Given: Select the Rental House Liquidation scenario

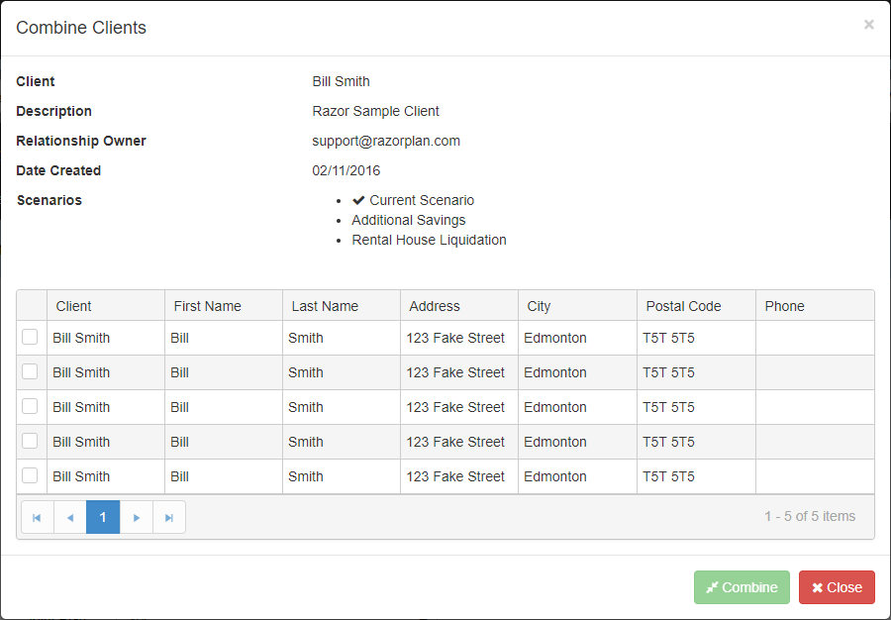Looking at the screenshot, I should [x=429, y=240].
